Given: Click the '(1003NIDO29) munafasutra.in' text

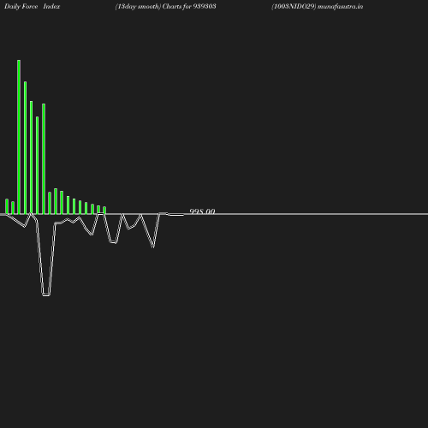Looking at the screenshot, I should (x=318, y=7).
